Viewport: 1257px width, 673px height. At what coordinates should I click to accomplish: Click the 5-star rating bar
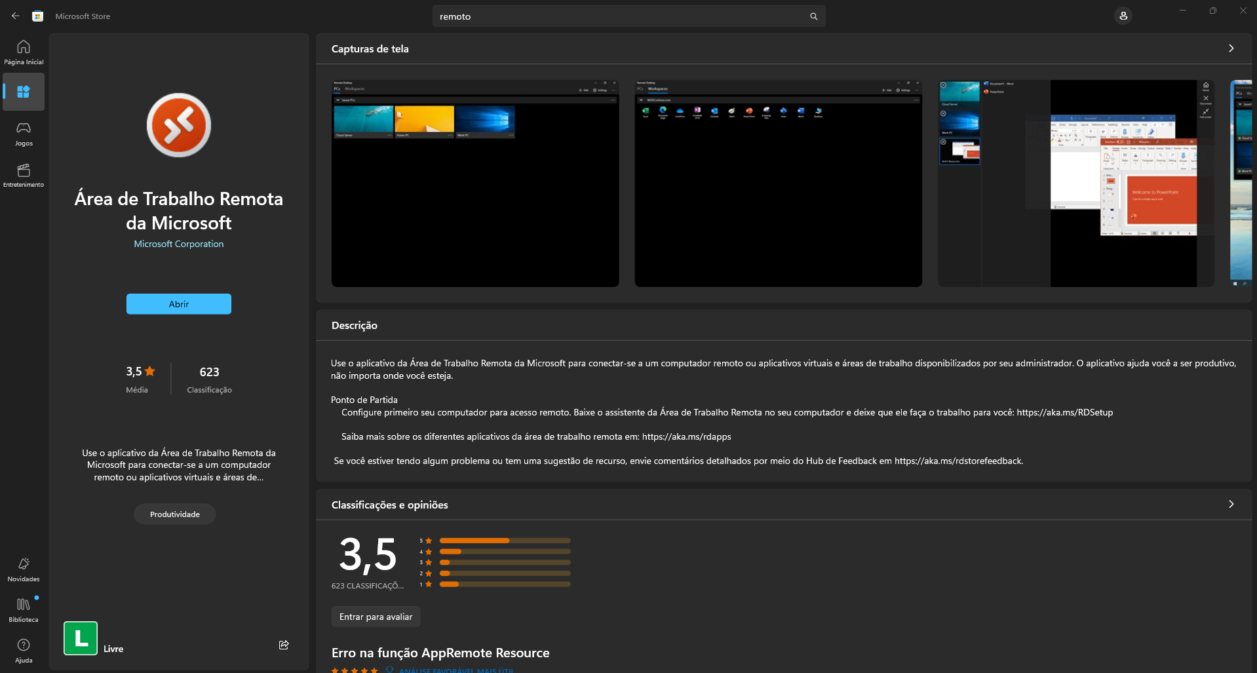[x=505, y=541]
